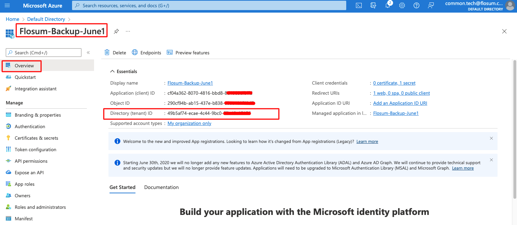Collapse the left sidebar with double chevron
Viewport: 517px width, 225px height.
[88, 53]
